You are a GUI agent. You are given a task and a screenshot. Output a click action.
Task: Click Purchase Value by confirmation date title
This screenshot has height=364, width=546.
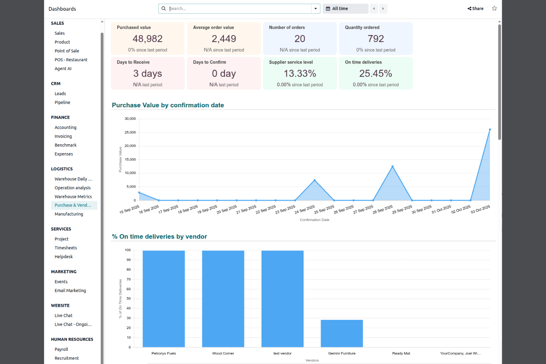pos(168,105)
